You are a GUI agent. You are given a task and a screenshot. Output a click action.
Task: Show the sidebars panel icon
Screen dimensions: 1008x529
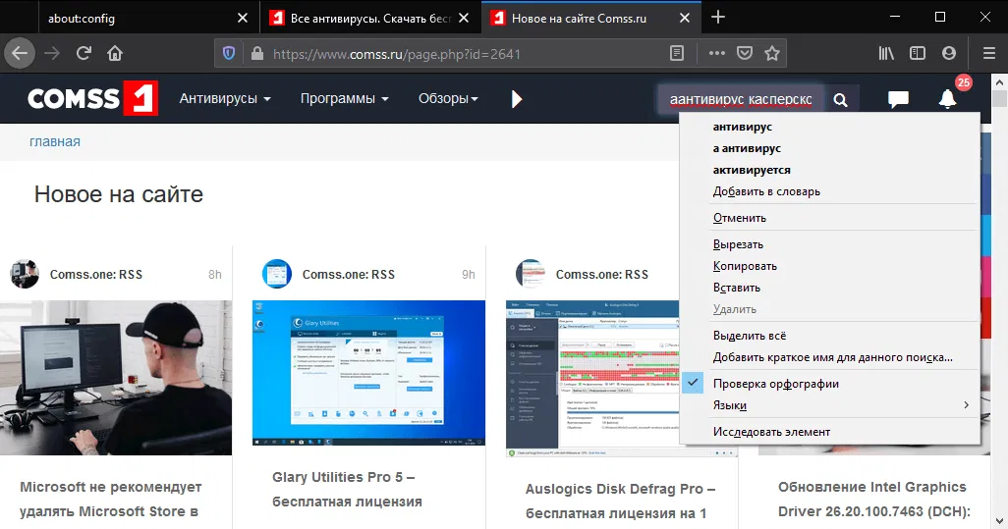pos(918,53)
